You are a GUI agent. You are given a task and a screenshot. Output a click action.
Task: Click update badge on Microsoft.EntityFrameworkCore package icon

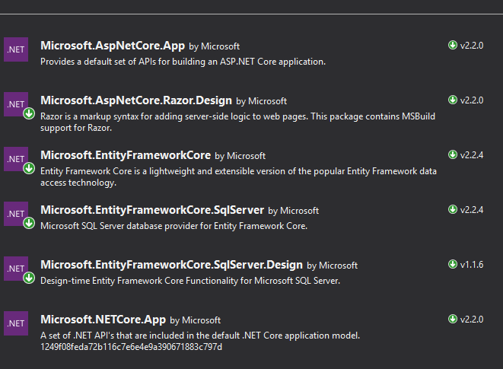coord(29,168)
